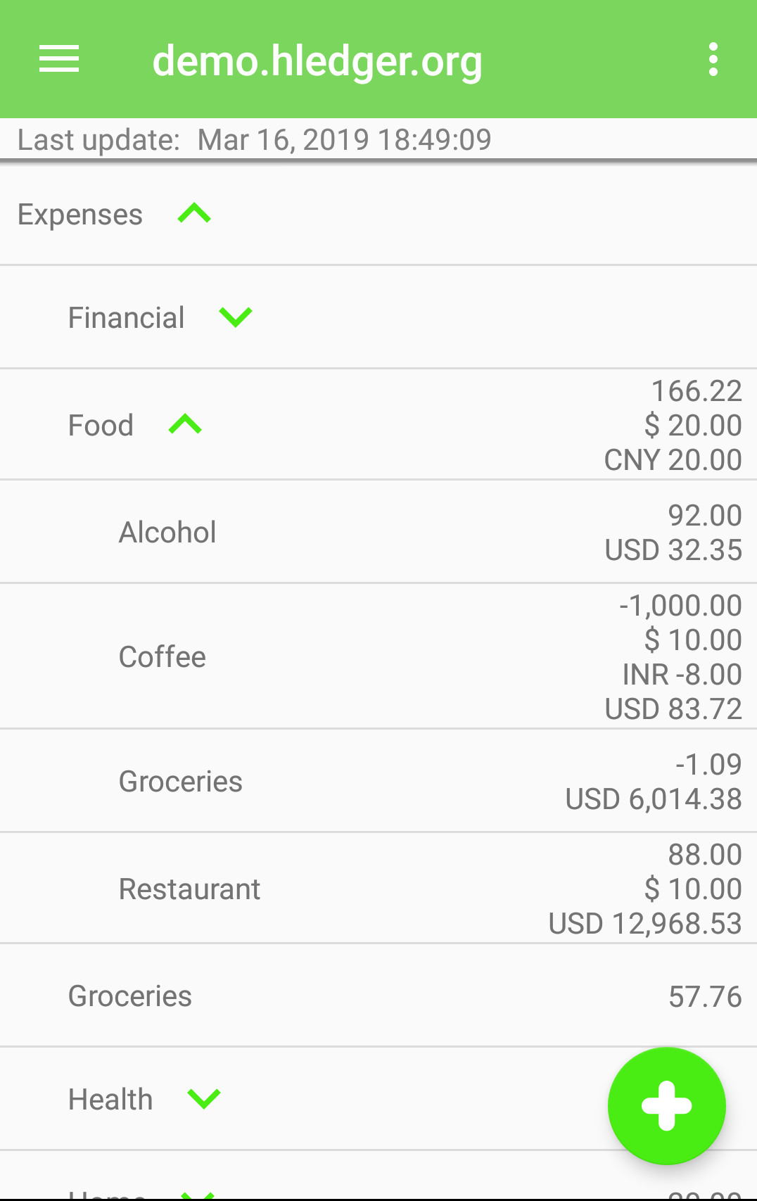Tap the Food account label
Screen dimensions: 757x1201
click(101, 426)
